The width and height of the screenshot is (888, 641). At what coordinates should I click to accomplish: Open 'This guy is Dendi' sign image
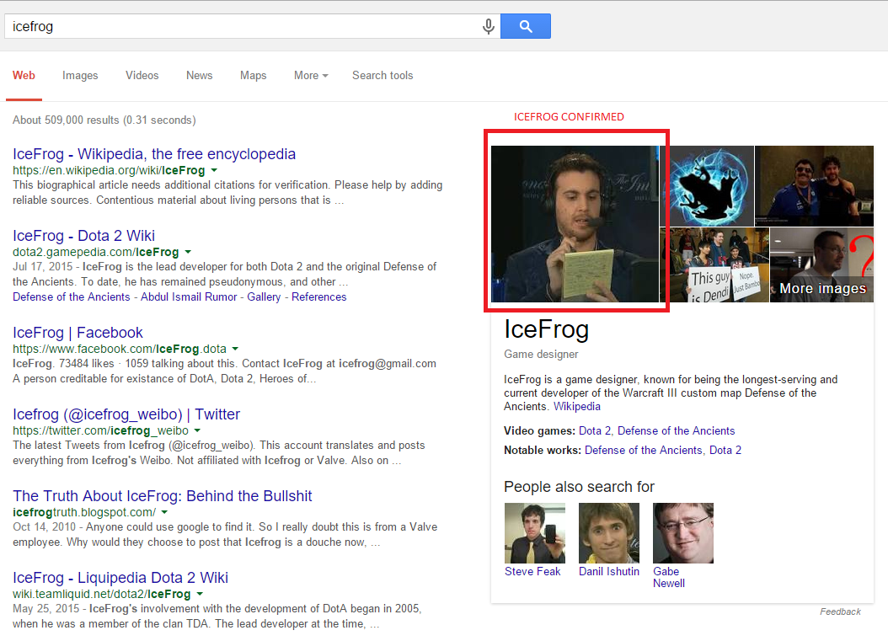click(x=714, y=265)
